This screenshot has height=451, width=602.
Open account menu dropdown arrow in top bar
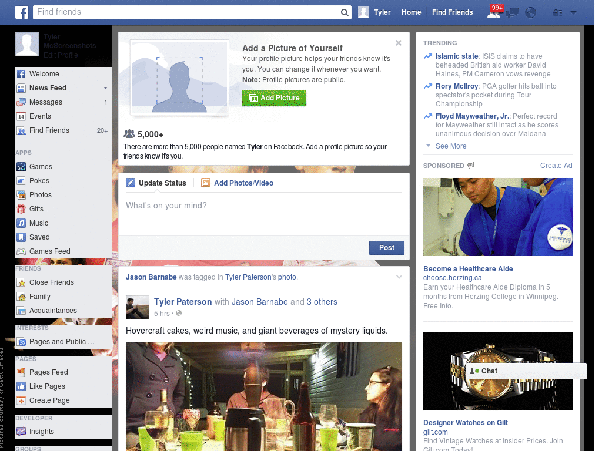pos(573,13)
